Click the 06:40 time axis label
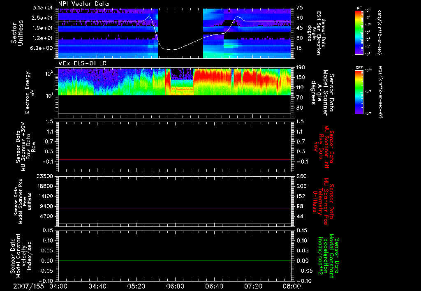 click(214, 286)
